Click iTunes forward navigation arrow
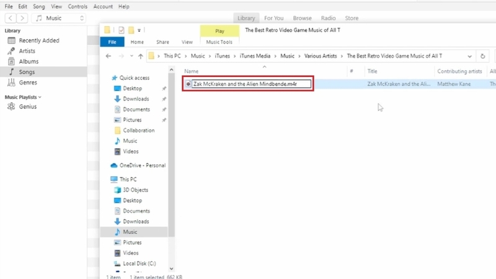496x279 pixels. pyautogui.click(x=22, y=18)
